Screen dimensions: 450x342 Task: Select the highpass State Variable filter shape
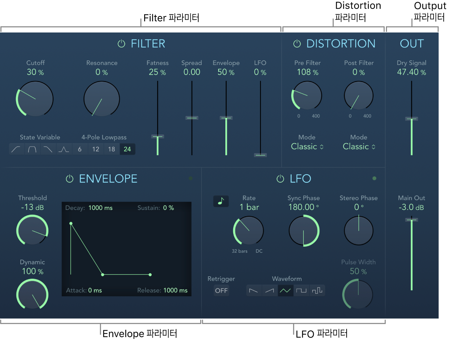(16, 149)
